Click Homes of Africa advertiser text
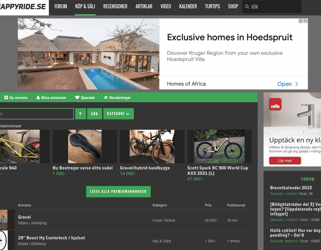The image size is (321, 250). click(x=186, y=84)
